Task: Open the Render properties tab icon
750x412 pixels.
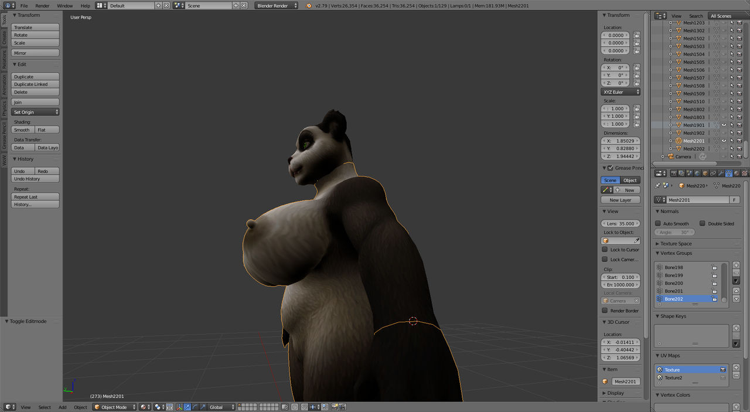Action: 674,173
